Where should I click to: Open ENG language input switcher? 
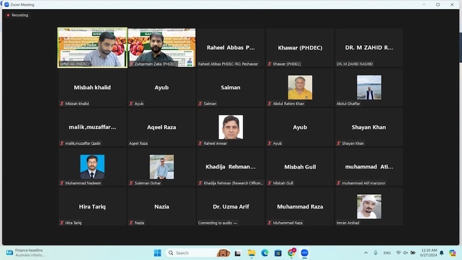coord(387,252)
